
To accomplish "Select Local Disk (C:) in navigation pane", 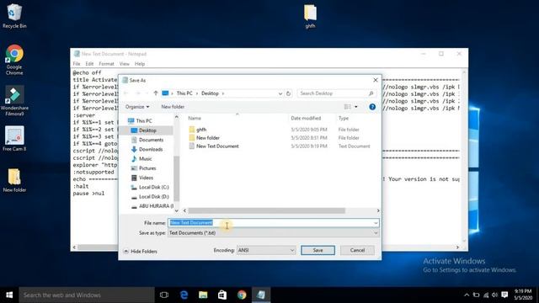I will pos(153,187).
